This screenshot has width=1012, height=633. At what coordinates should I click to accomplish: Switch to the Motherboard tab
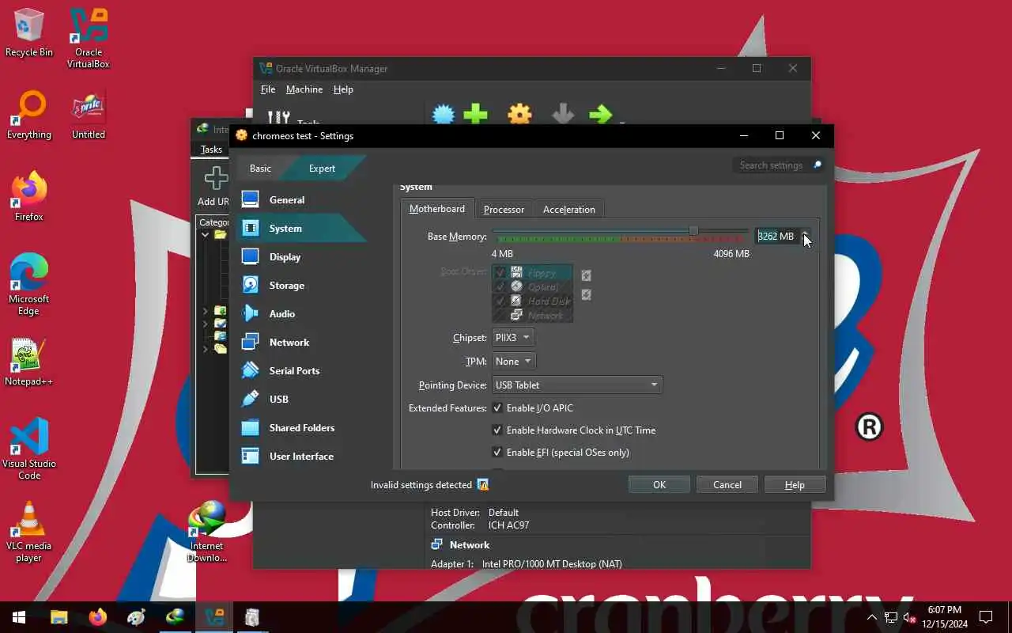click(437, 209)
